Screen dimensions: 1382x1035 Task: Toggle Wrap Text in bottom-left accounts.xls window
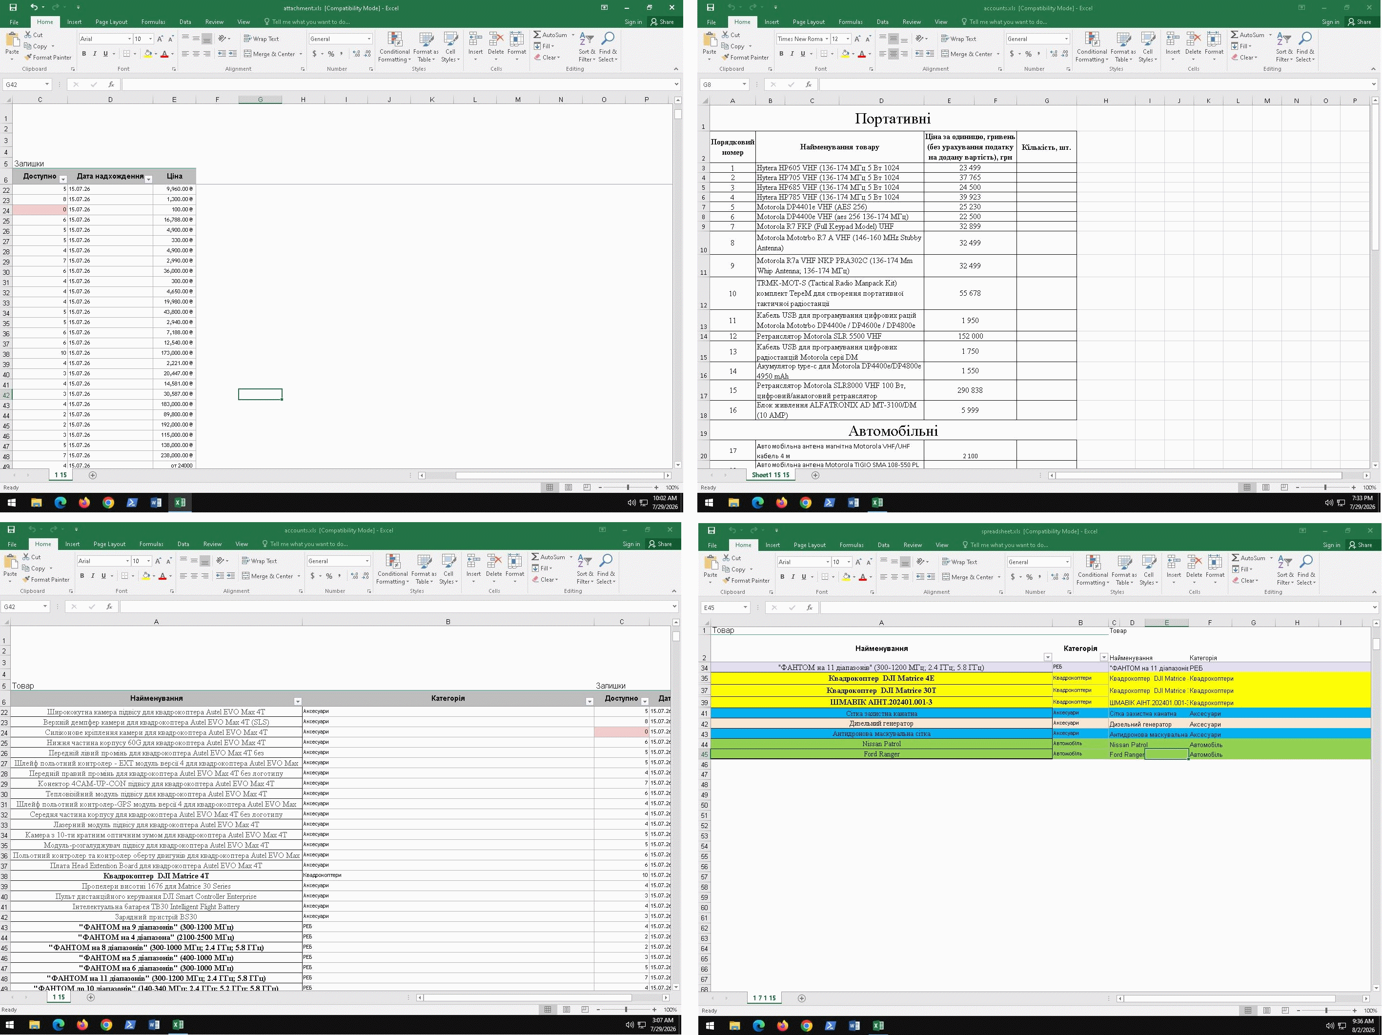[x=259, y=561]
